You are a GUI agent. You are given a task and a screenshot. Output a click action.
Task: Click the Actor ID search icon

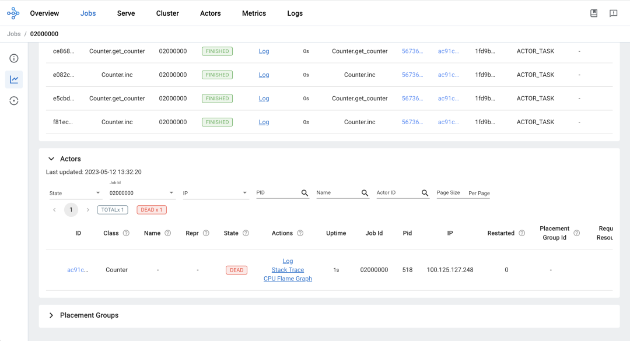pyautogui.click(x=425, y=193)
